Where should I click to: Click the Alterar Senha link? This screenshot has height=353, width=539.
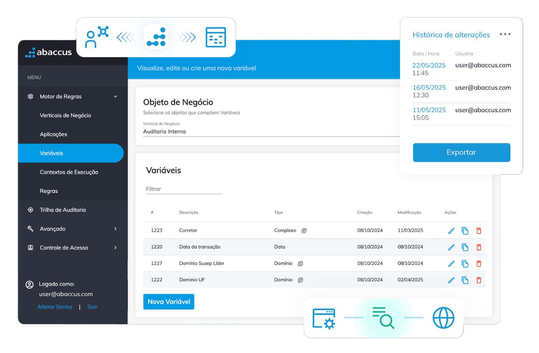[x=55, y=307]
